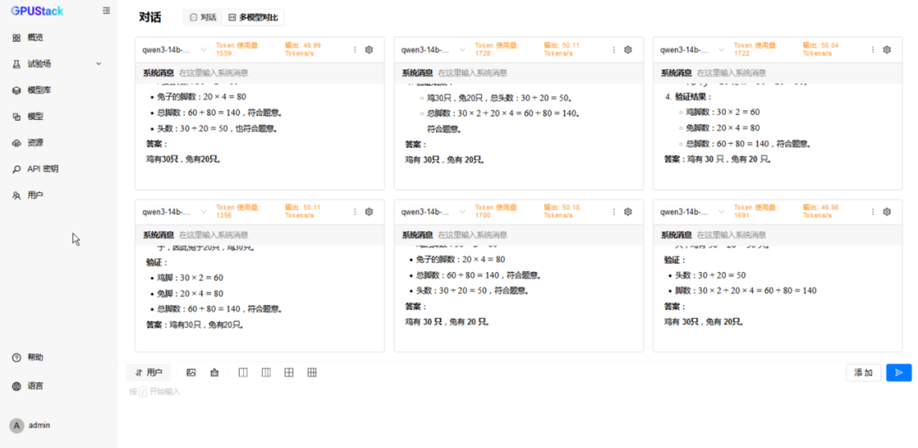Screen dimensions: 918x448
Task: Switch to two-column comparison layout
Action: pyautogui.click(x=244, y=372)
